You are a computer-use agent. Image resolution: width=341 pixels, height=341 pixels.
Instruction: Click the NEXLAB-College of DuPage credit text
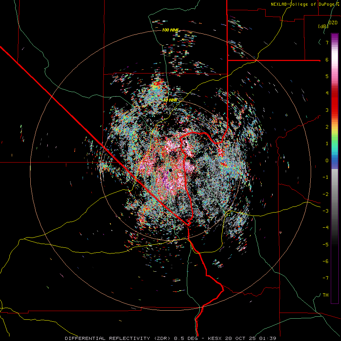coord(305,4)
